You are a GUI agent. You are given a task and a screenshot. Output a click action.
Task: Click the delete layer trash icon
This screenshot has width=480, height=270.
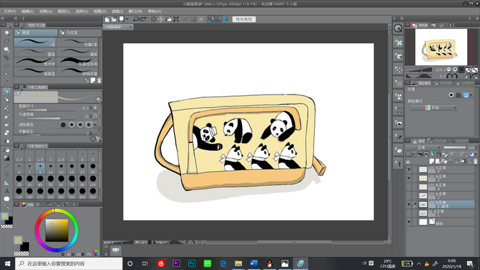point(475,161)
